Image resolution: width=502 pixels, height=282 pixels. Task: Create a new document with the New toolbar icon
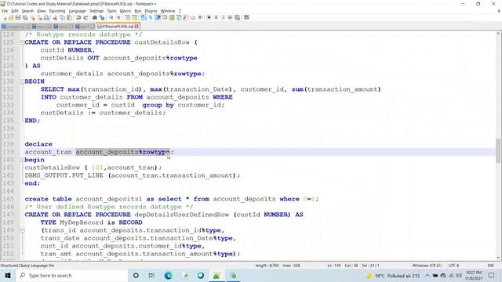pos(5,17)
